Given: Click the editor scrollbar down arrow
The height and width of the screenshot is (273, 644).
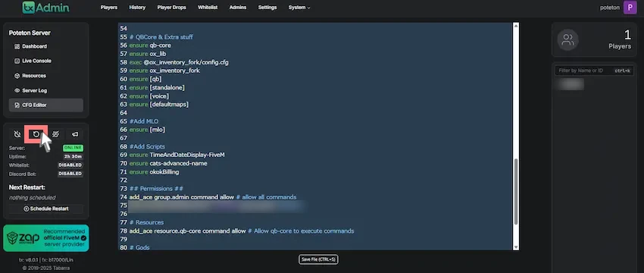Looking at the screenshot, I should point(516,247).
